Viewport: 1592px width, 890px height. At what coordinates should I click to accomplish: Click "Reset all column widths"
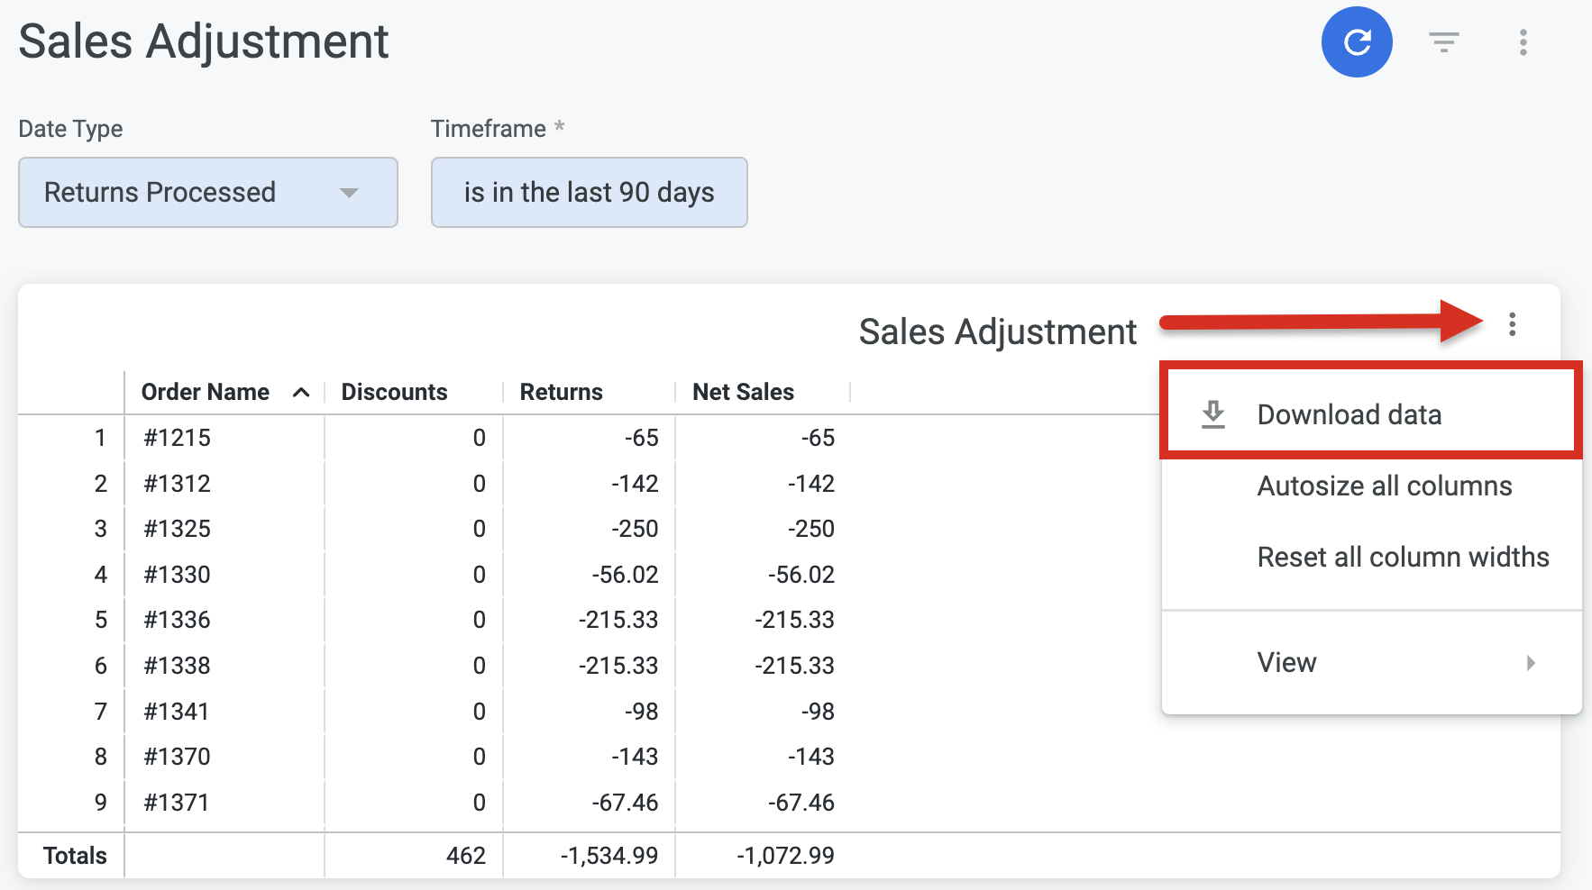click(1403, 557)
